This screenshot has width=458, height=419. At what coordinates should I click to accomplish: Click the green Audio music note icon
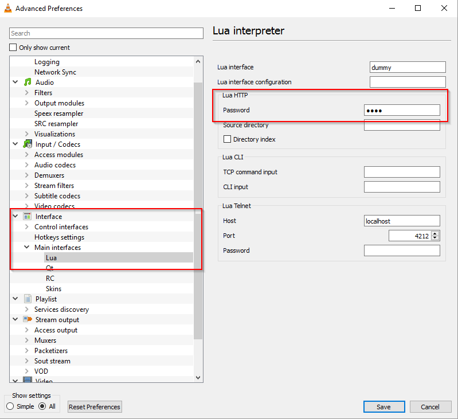pos(28,83)
